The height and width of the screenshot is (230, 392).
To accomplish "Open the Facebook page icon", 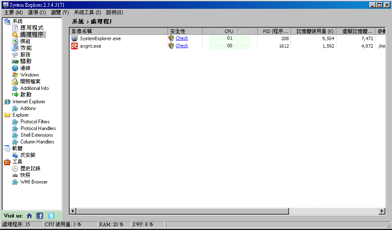I will 40,216.
